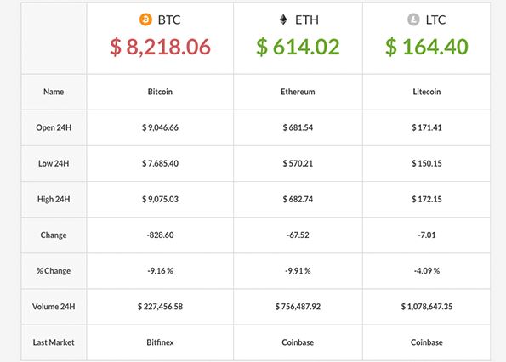Click Litecoin volume $1,078,647.35

coord(427,307)
